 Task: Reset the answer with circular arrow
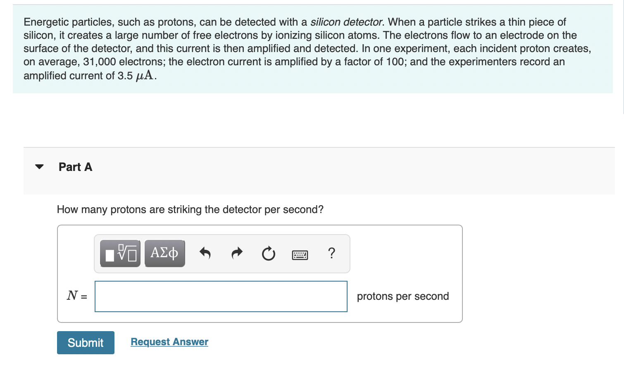[268, 254]
